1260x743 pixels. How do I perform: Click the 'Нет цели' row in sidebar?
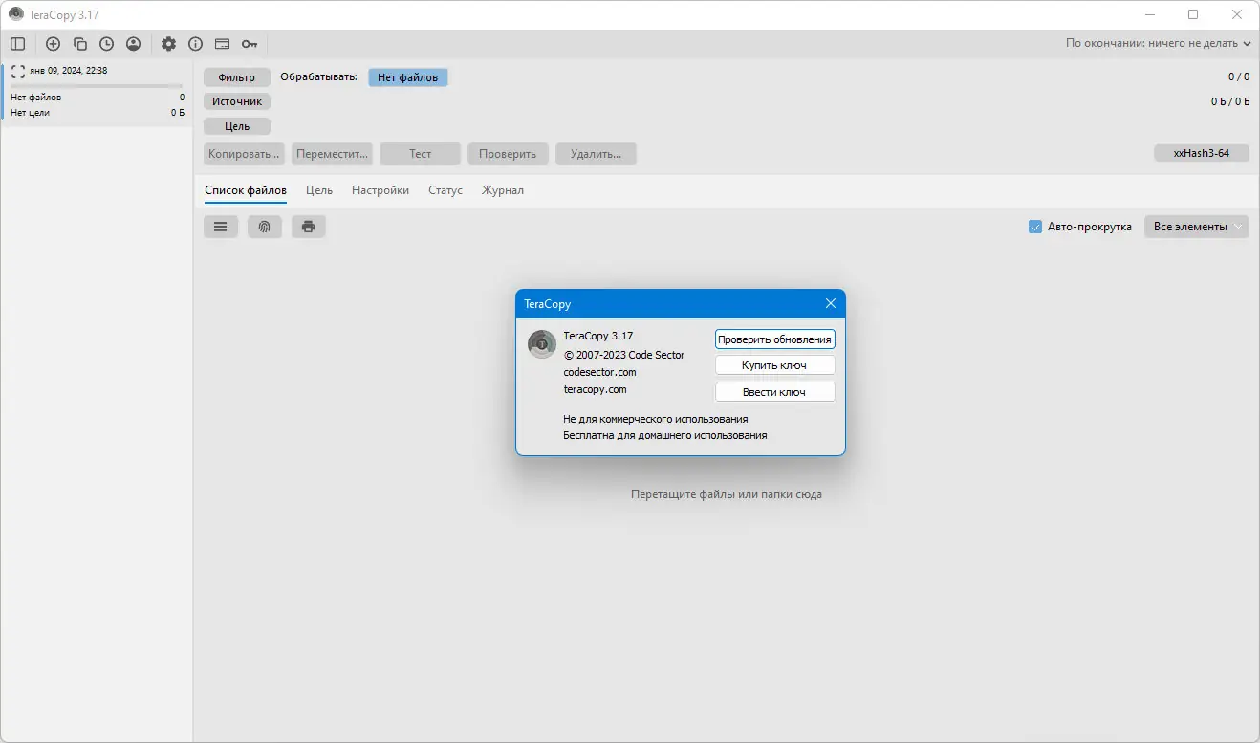pyautogui.click(x=97, y=113)
